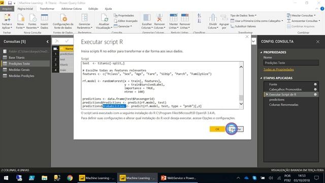Click inside the R script text area
Image resolution: width=325 pixels, height=183 pixels.
coord(160,85)
